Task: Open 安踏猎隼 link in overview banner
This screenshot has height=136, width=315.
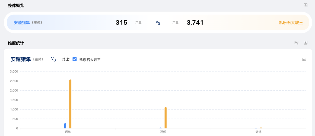Action: coord(22,23)
